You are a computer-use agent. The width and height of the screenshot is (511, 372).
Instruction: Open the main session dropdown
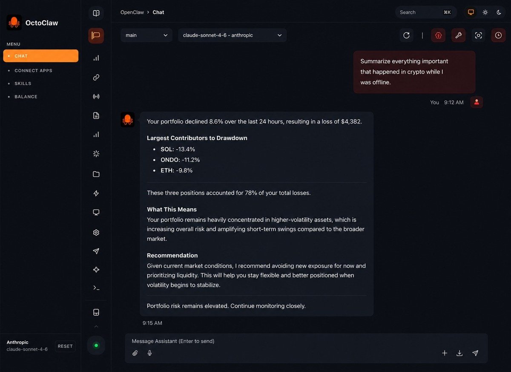tap(146, 35)
